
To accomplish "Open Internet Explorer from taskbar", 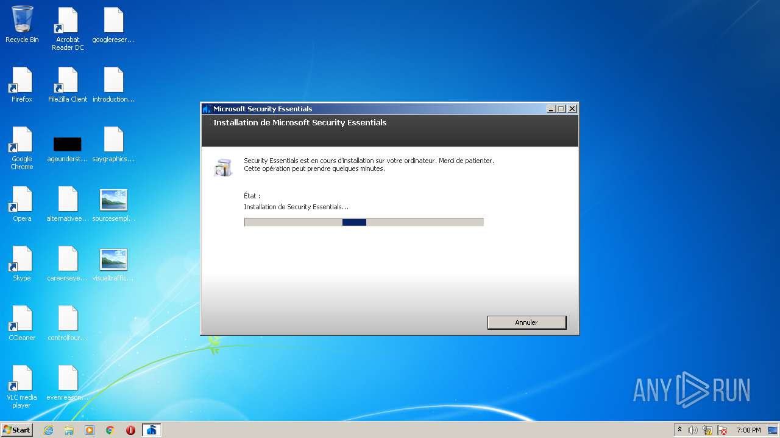I will (x=48, y=430).
